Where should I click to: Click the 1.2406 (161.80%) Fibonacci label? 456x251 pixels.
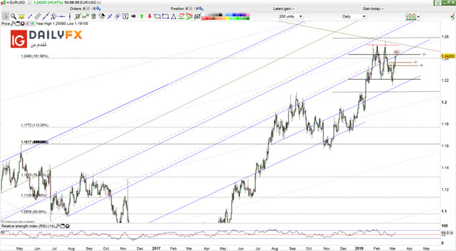(35, 56)
